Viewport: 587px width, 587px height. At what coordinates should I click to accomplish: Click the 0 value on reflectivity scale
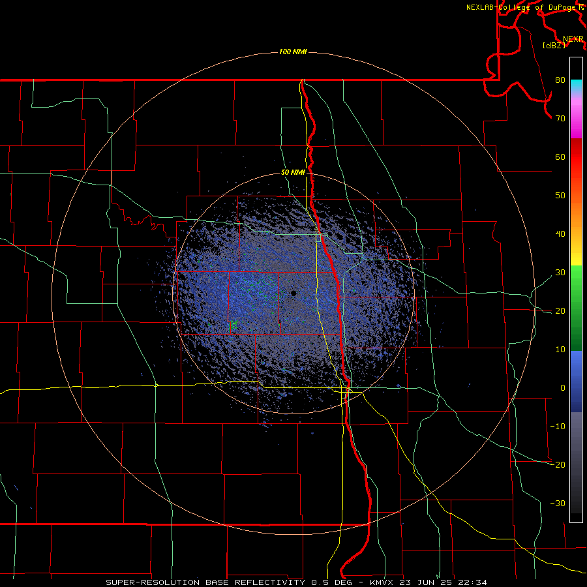[x=563, y=388]
